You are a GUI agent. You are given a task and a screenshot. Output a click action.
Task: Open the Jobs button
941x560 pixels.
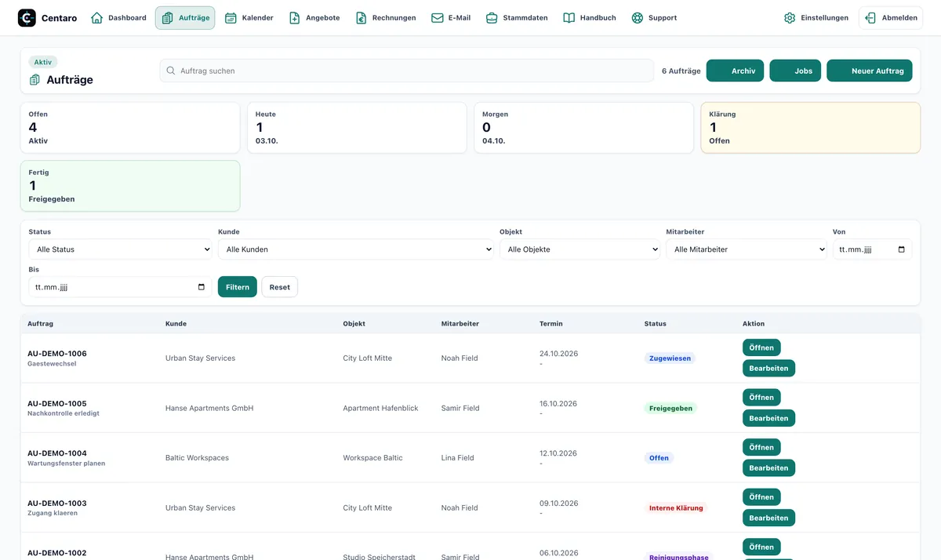[795, 71]
